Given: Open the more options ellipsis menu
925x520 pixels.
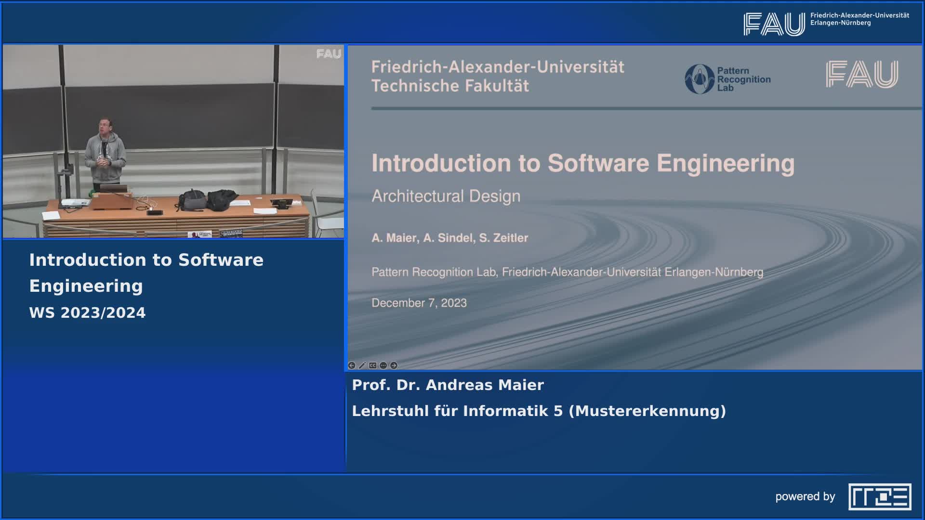Looking at the screenshot, I should (383, 365).
